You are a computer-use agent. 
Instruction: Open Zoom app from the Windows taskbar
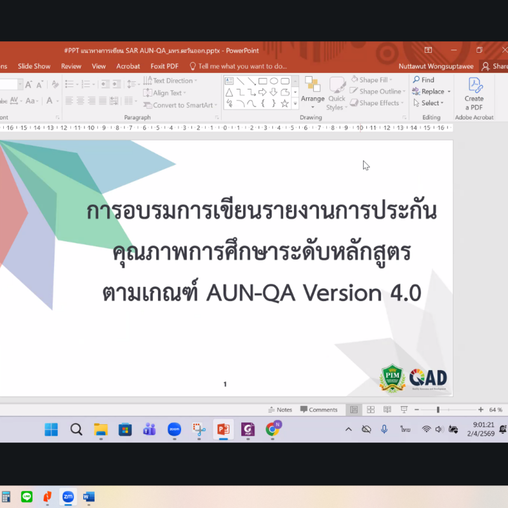174,430
